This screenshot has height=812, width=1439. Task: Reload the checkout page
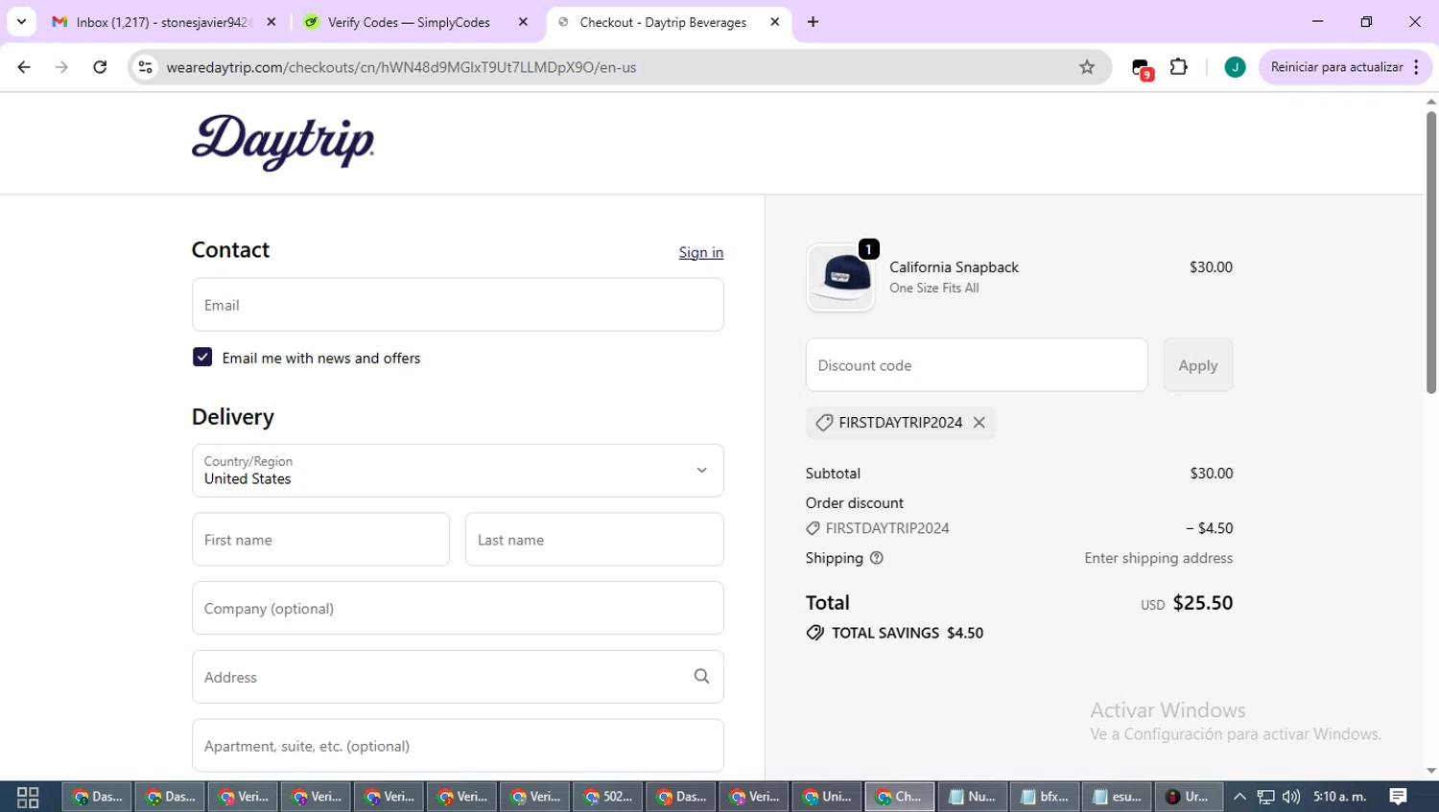point(100,67)
